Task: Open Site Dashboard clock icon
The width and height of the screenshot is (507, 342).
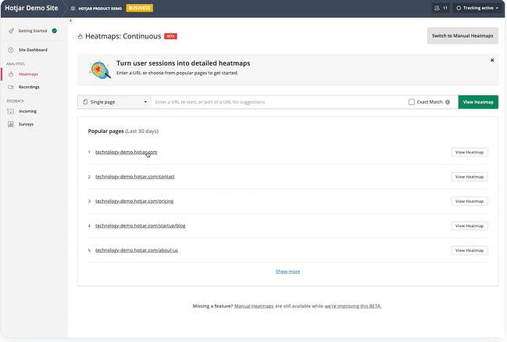Action: [11, 50]
